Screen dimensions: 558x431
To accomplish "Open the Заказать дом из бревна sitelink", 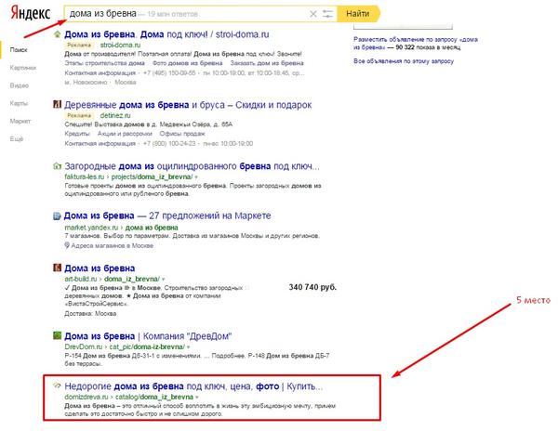I will [267, 63].
